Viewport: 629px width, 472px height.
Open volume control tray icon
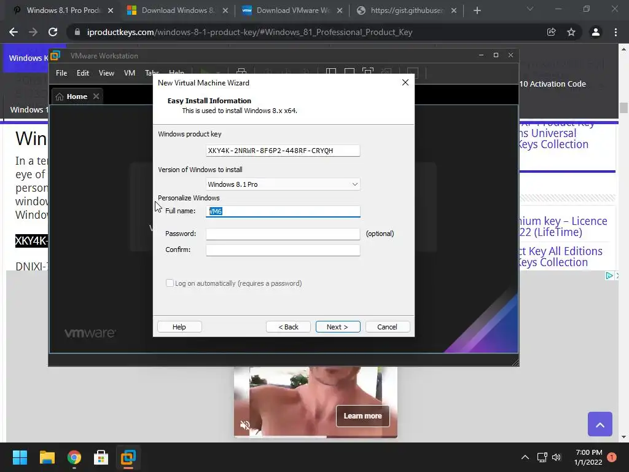[557, 457]
